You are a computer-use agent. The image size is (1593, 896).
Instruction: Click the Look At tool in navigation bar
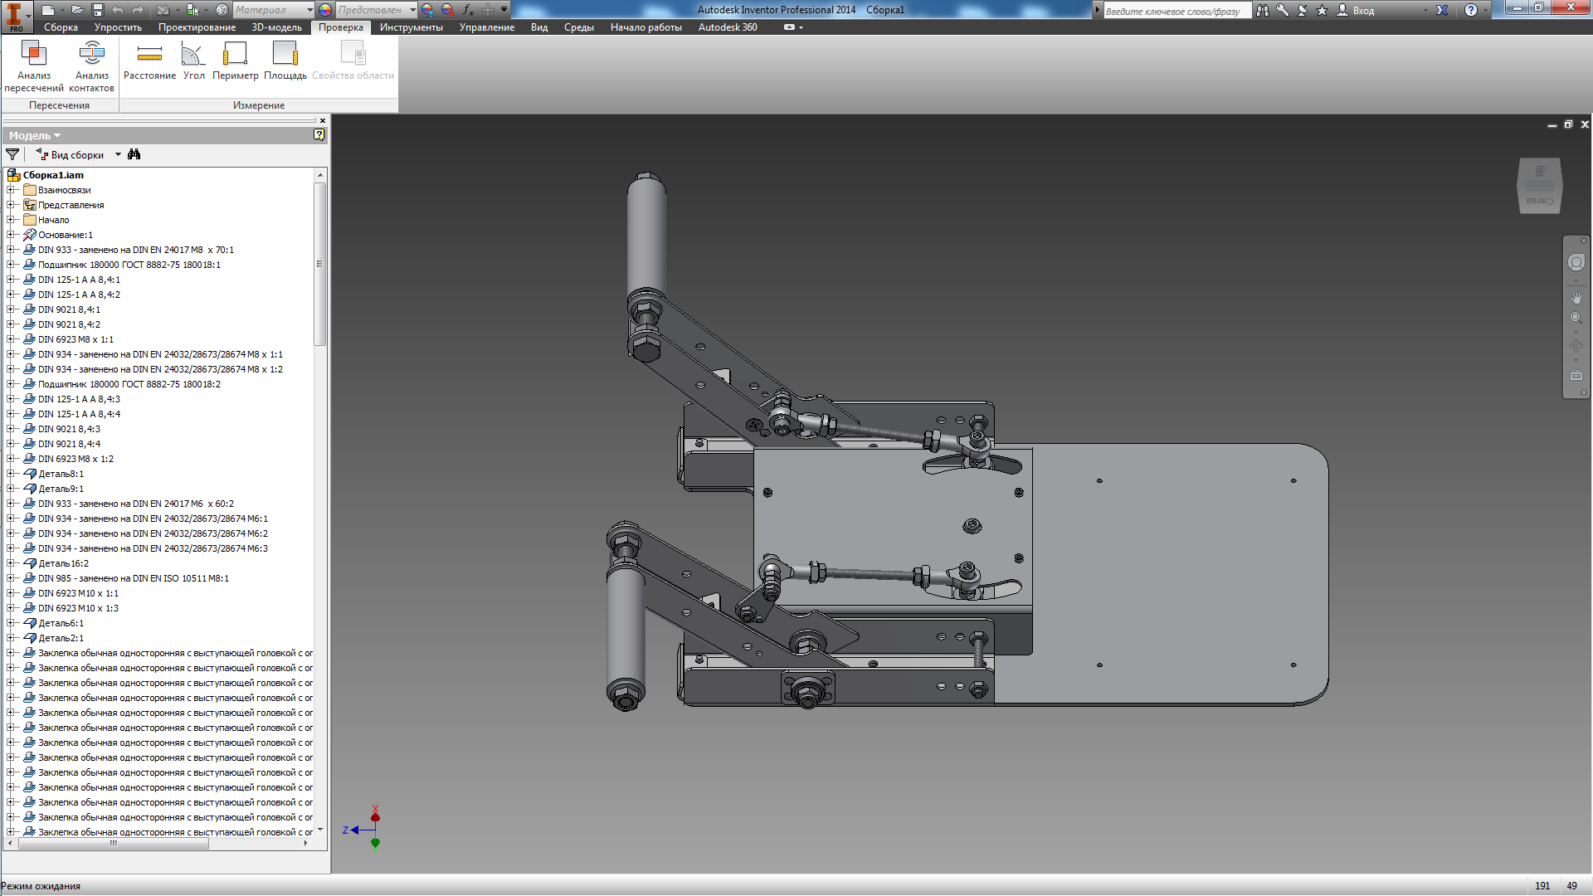(1576, 376)
